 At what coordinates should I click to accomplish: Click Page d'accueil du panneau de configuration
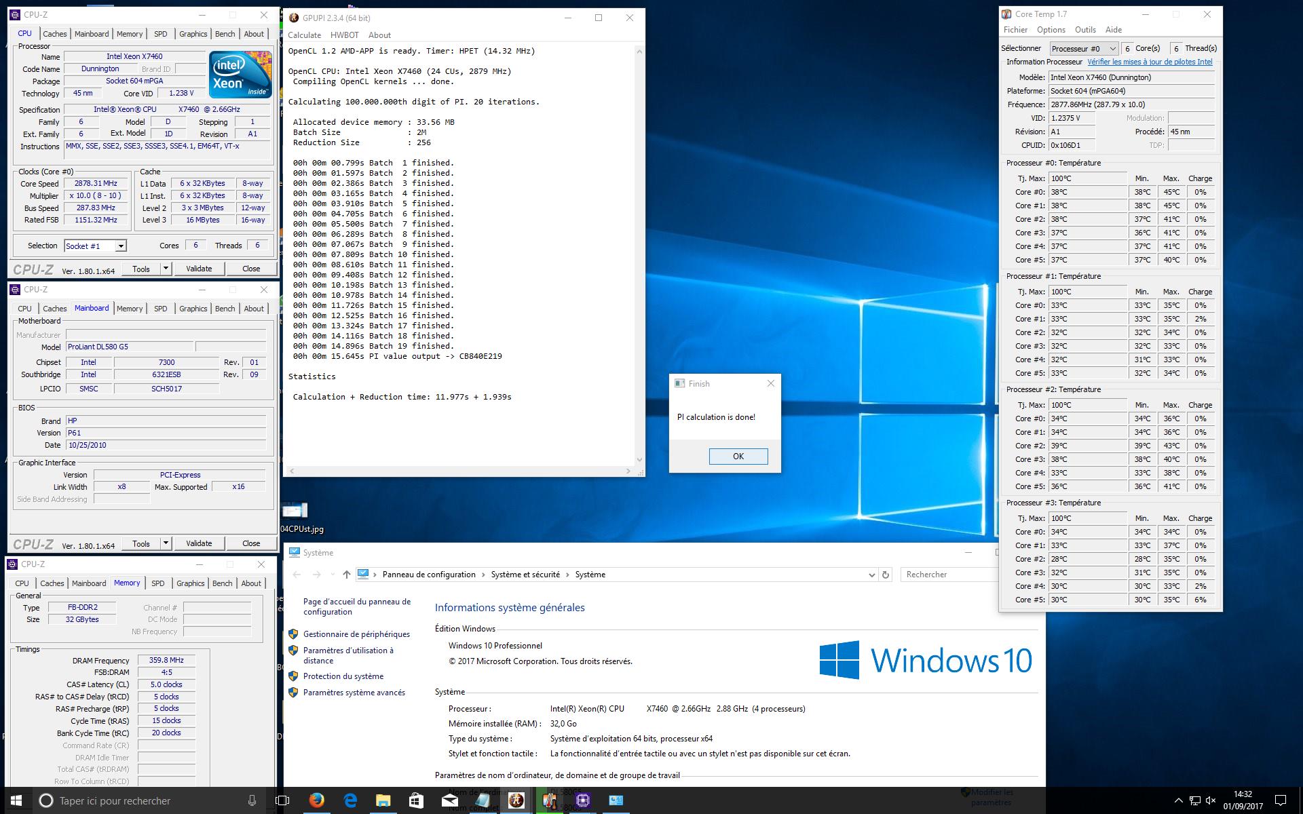(x=357, y=606)
